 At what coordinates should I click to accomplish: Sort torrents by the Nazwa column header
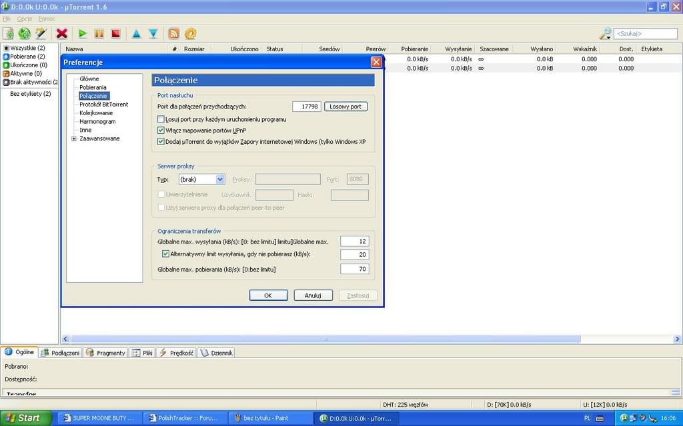114,49
